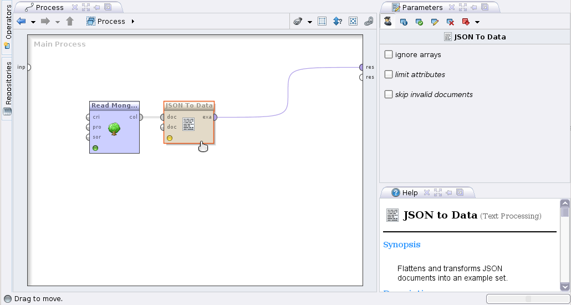Toggle skip invalid documents checkbox

389,94
